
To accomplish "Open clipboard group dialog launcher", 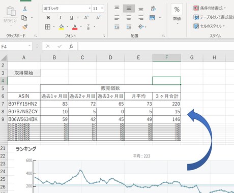I will [36, 36].
